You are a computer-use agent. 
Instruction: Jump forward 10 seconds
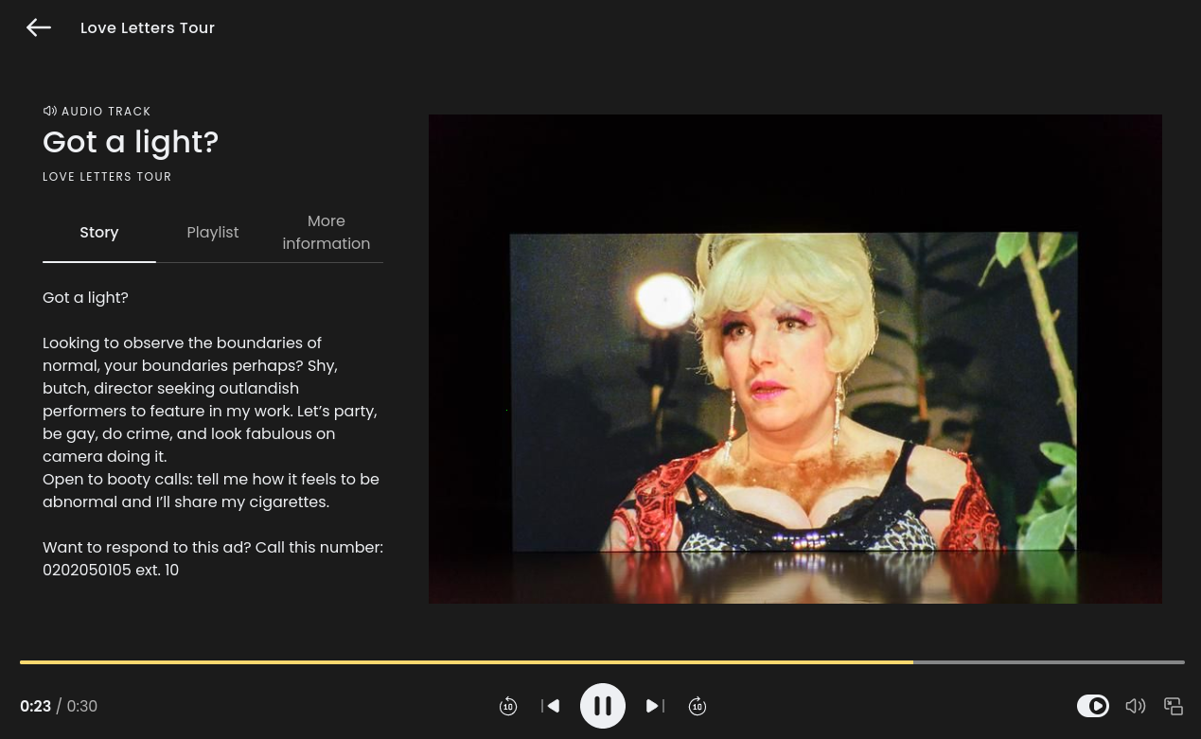click(698, 706)
